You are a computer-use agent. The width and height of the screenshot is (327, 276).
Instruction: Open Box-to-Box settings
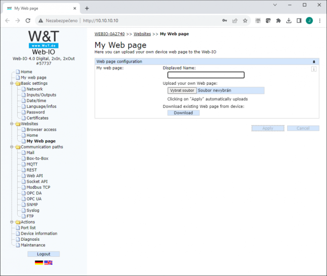pos(37,158)
